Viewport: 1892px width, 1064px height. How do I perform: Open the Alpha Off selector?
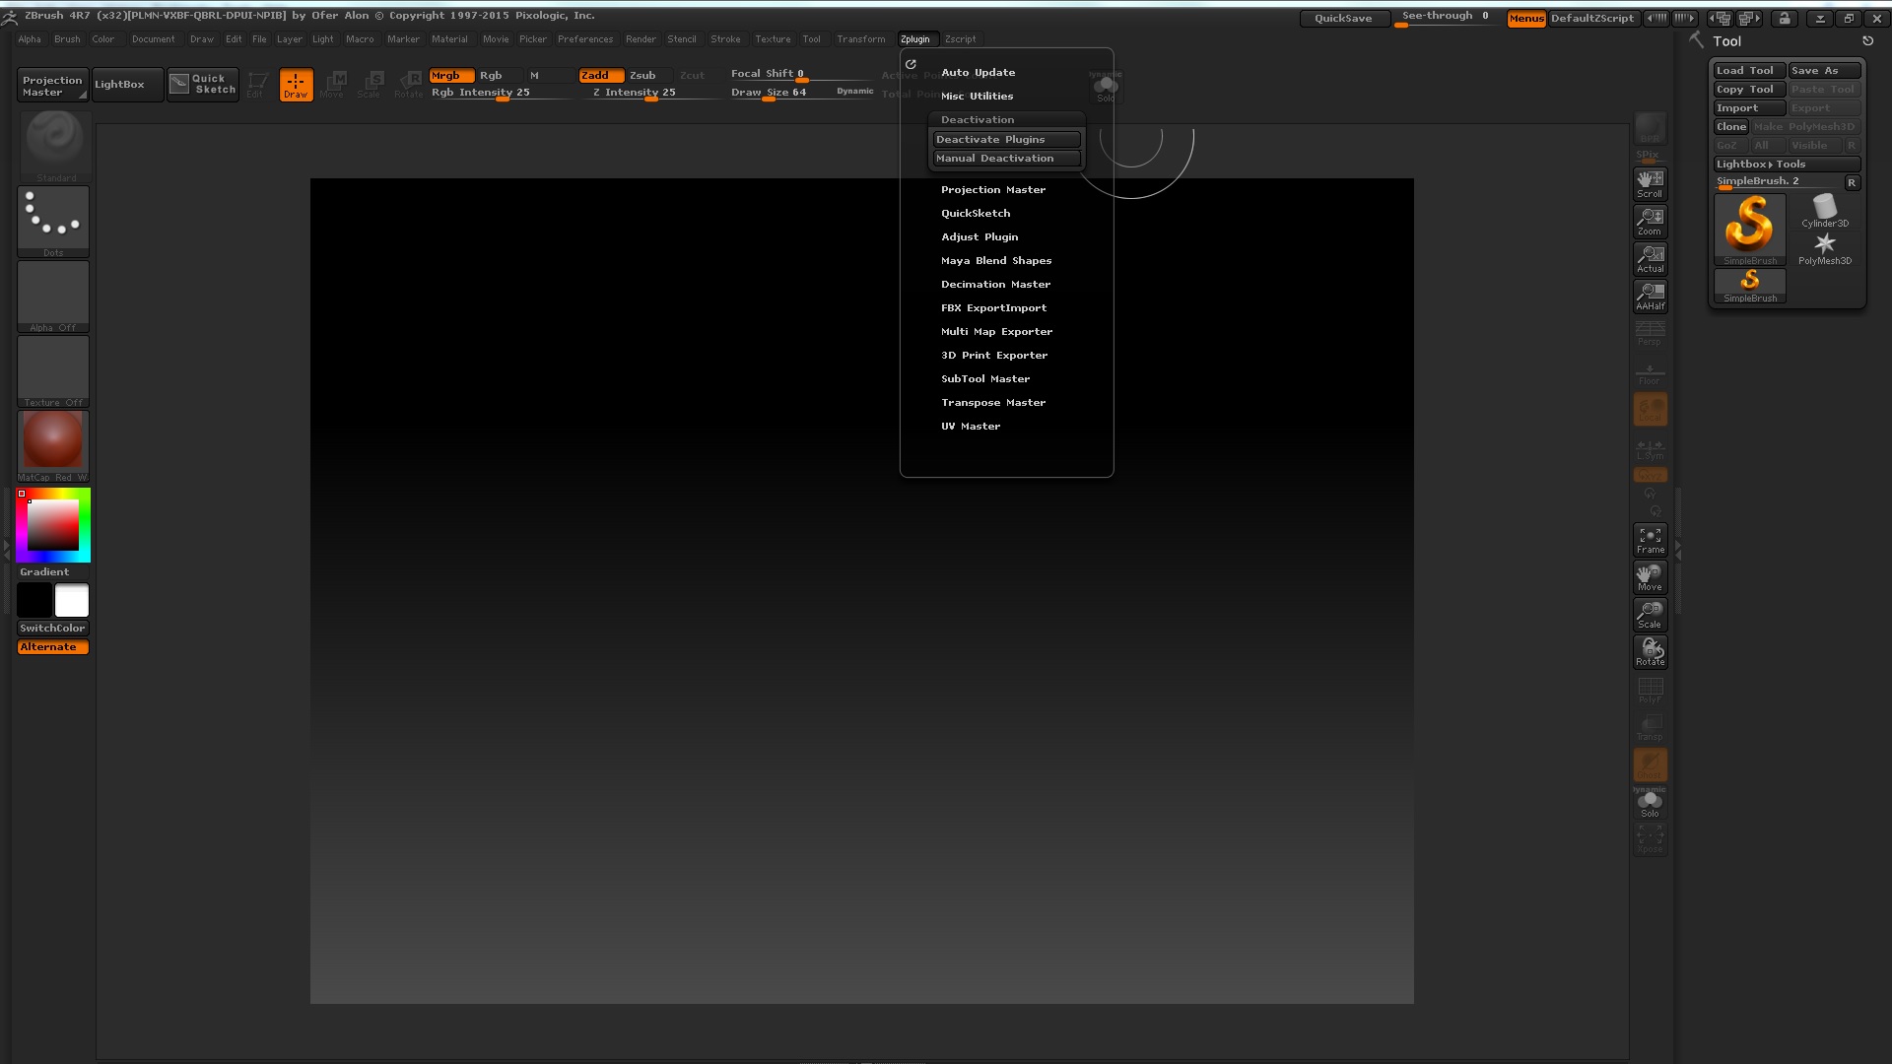tap(53, 297)
